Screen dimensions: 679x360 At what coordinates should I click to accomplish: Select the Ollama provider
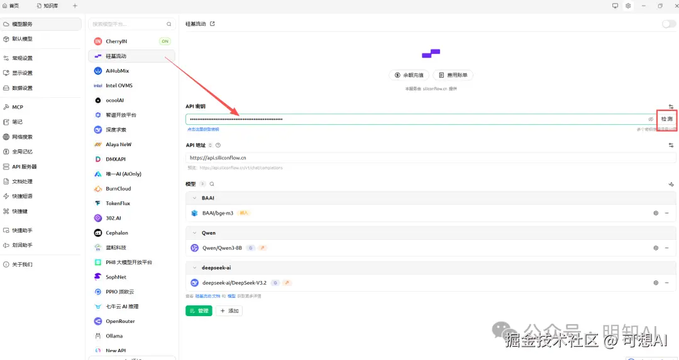[131, 336]
